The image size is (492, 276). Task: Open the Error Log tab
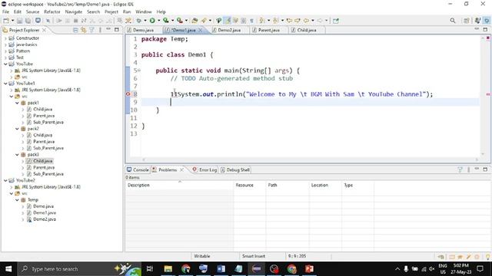[x=204, y=170]
